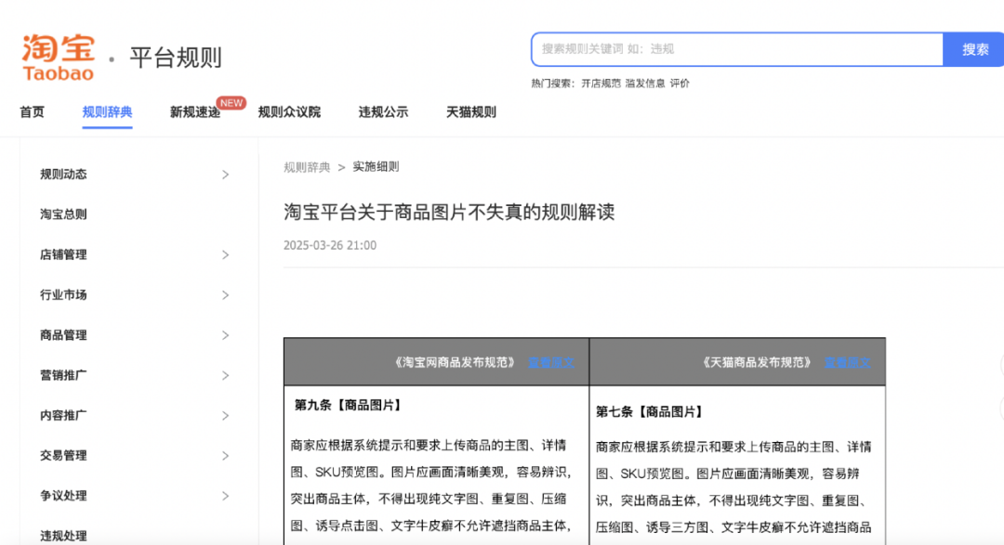Expand the 规则动态 sidebar section
1004x545 pixels.
click(225, 175)
